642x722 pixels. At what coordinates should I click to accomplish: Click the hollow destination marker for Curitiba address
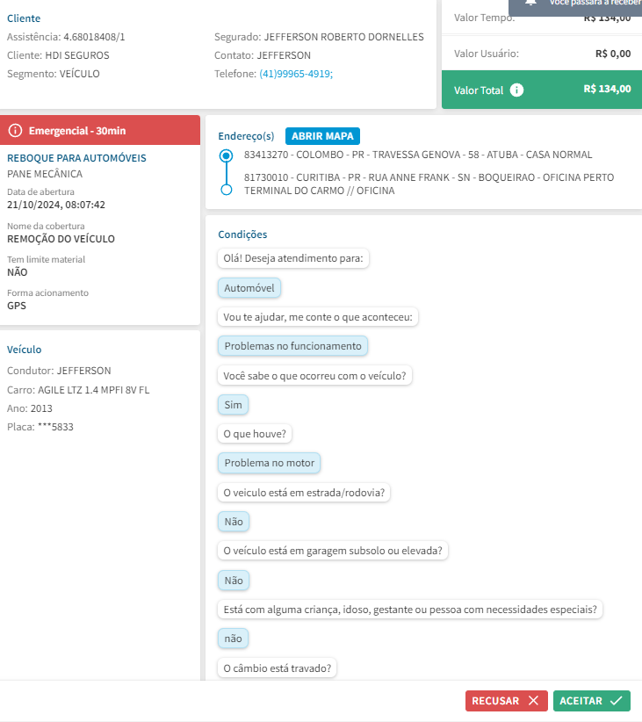(x=227, y=190)
